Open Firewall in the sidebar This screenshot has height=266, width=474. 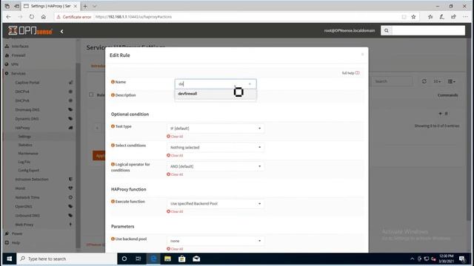(18, 55)
